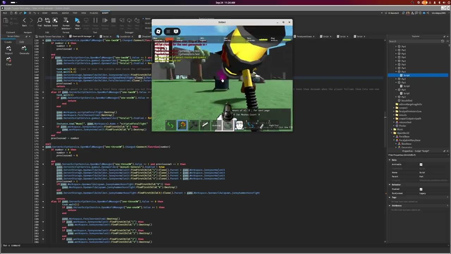Click the blue run arrow in the quick access bar
451x254 pixels.
tap(25, 13)
